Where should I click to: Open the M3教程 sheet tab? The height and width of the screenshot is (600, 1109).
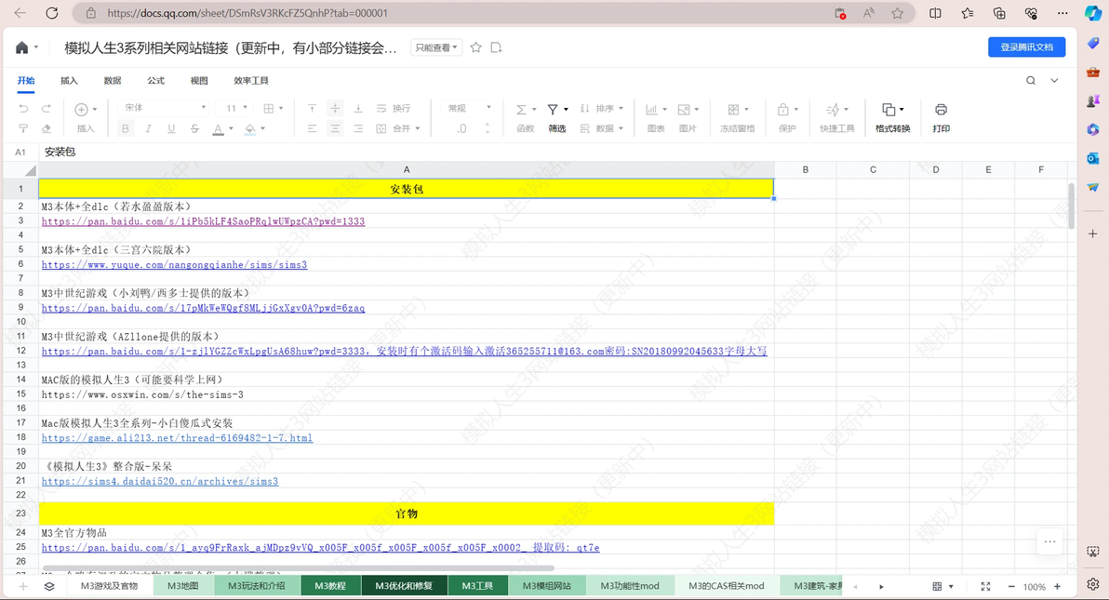tap(330, 586)
